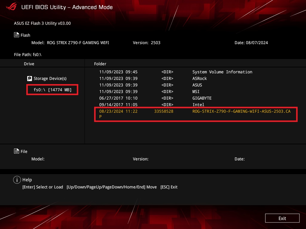Click the File section document icon
Screen dimensions: 306x229
tap(17, 151)
